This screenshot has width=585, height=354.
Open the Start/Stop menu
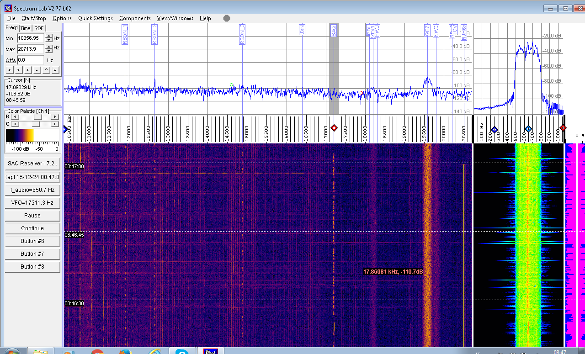(x=34, y=18)
